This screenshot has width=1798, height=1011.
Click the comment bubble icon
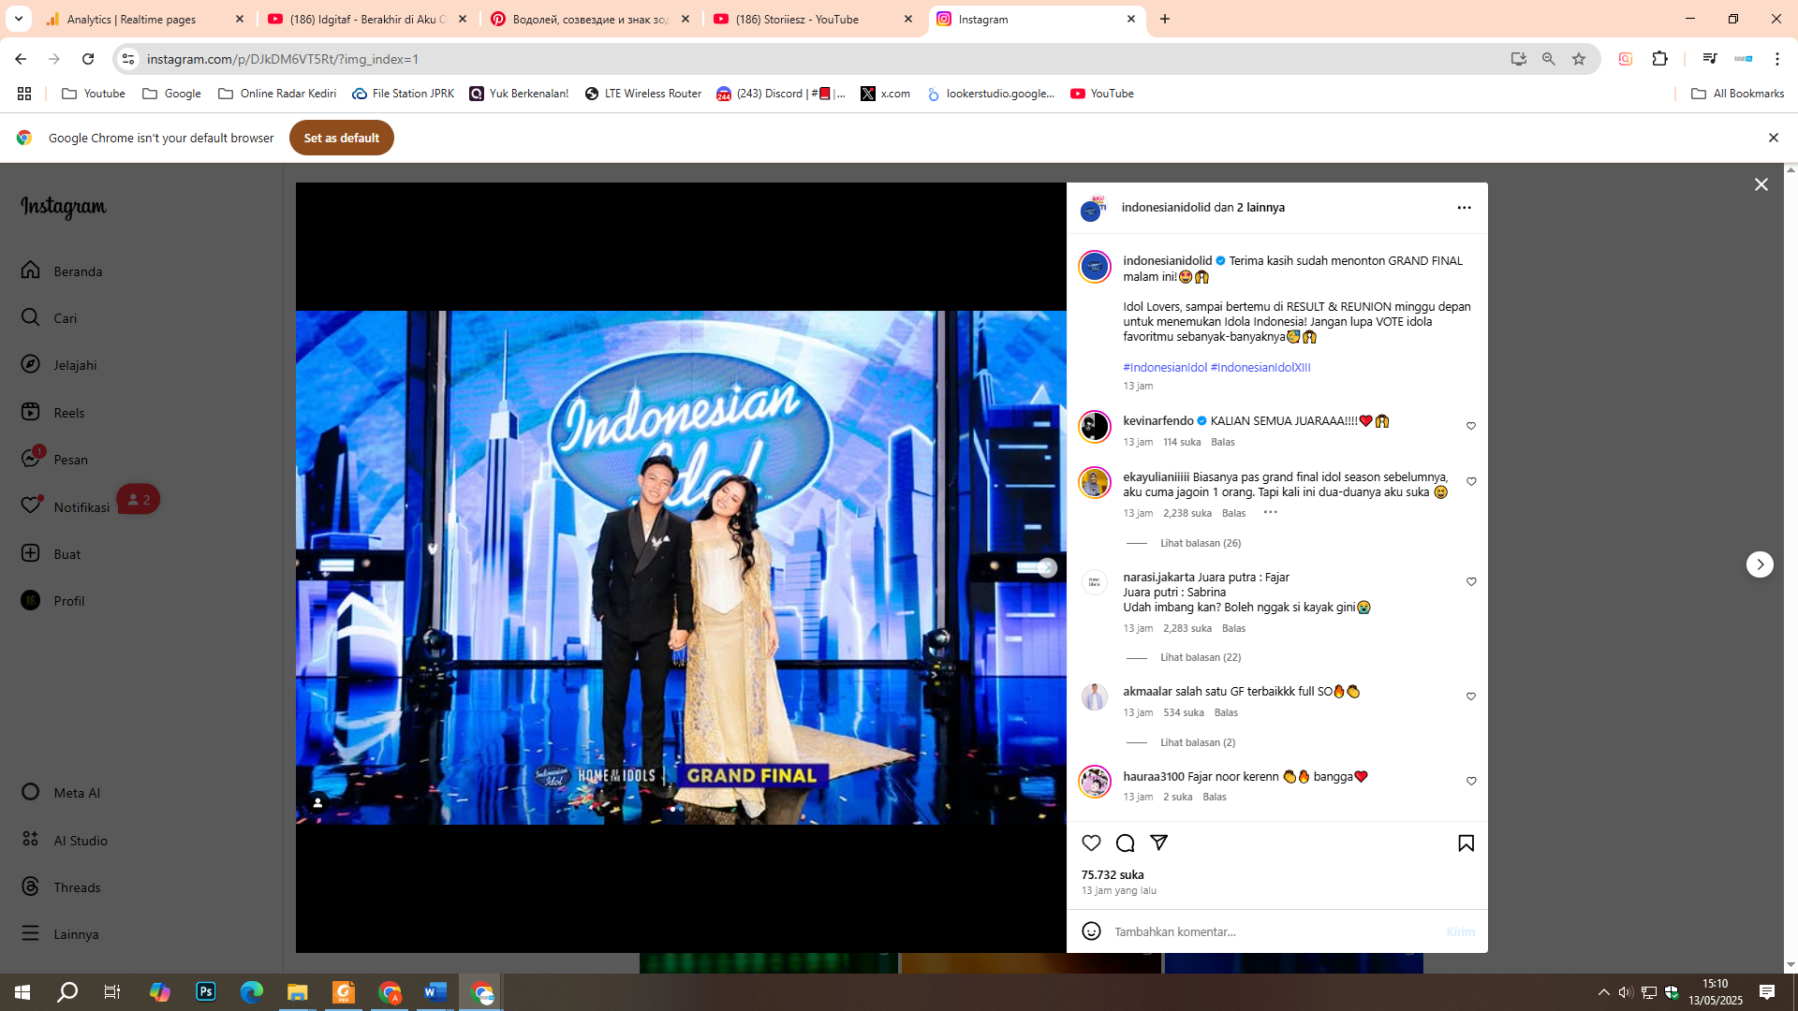1125,843
